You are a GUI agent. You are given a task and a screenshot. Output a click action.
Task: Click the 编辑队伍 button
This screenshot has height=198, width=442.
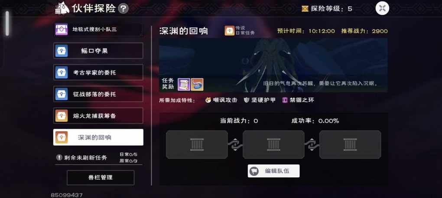274,171
